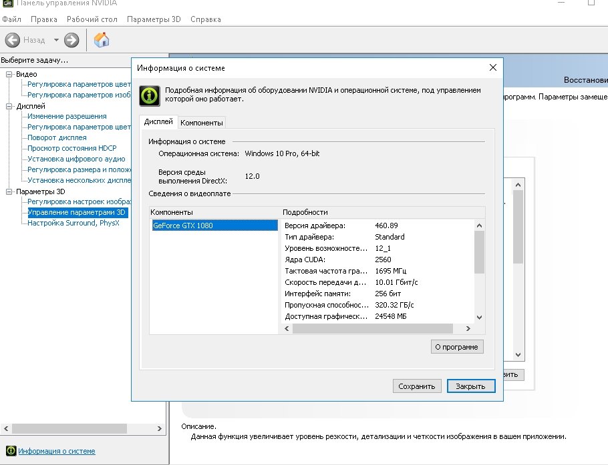Collapse the Дисплей tree node

pyautogui.click(x=9, y=107)
